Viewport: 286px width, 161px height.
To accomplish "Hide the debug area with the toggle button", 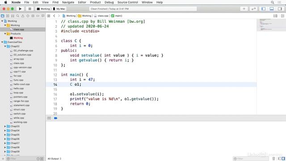I will 49,118.
